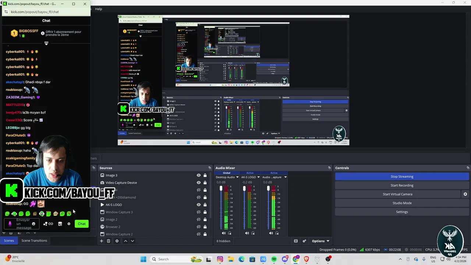This screenshot has width=471, height=265.
Task: Click monitor icon under Desktop Audio
Action: (230, 233)
